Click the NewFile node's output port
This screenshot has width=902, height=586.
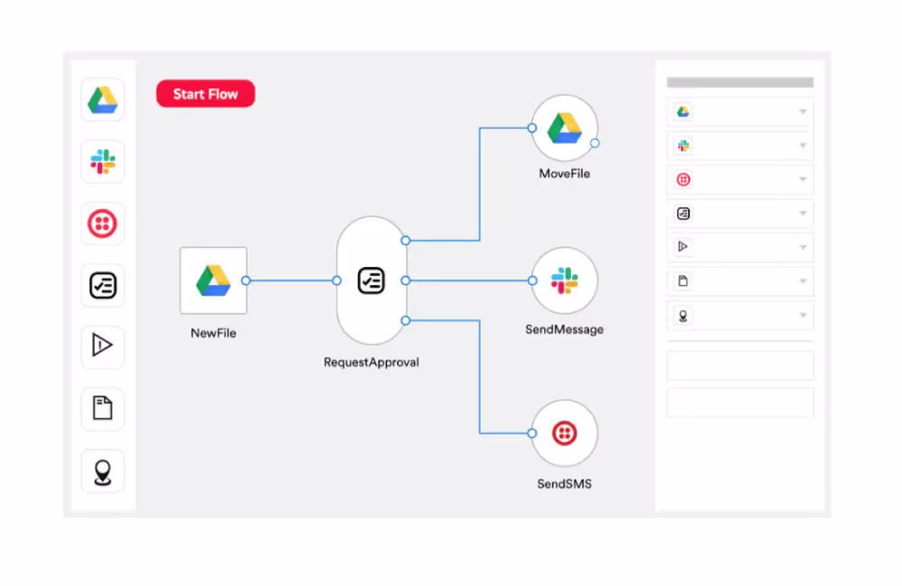coord(246,280)
